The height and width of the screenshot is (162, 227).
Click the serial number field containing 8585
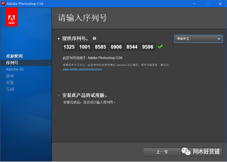click(x=101, y=47)
